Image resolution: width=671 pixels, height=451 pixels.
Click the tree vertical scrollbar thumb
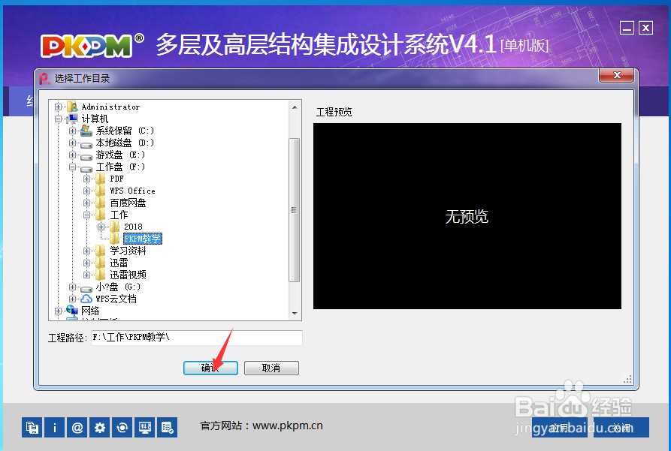point(295,210)
